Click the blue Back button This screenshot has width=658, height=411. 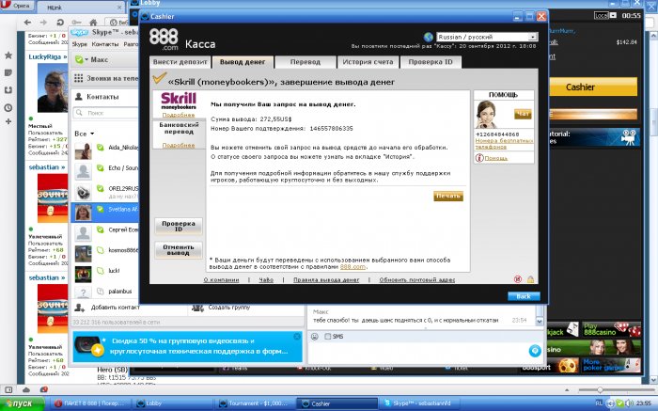(x=524, y=296)
